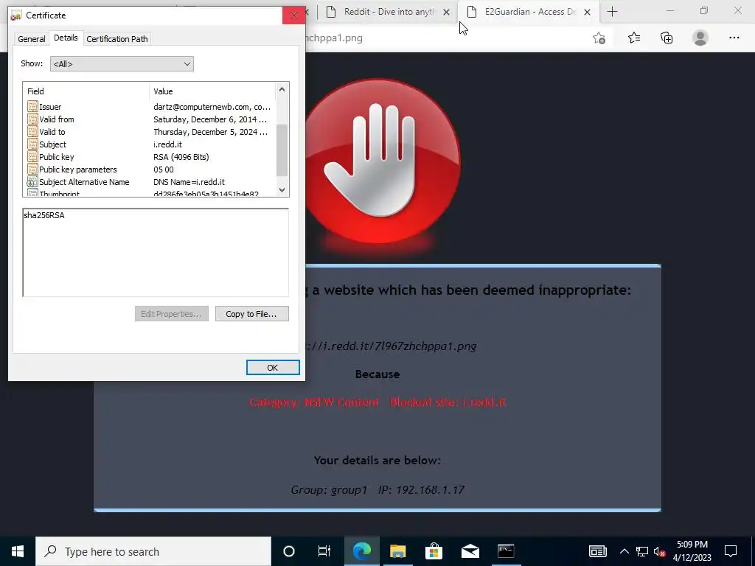This screenshot has width=755, height=566.
Task: Open Task View on the taskbar
Action: click(x=324, y=551)
